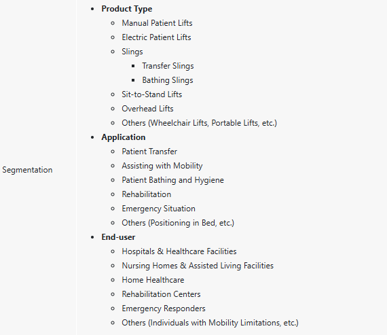Click the Slings list item

coord(132,52)
